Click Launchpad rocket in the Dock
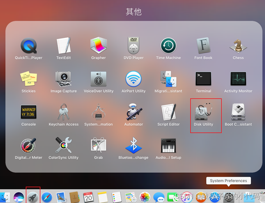Image resolution: width=265 pixels, height=203 pixels. coord(33,197)
